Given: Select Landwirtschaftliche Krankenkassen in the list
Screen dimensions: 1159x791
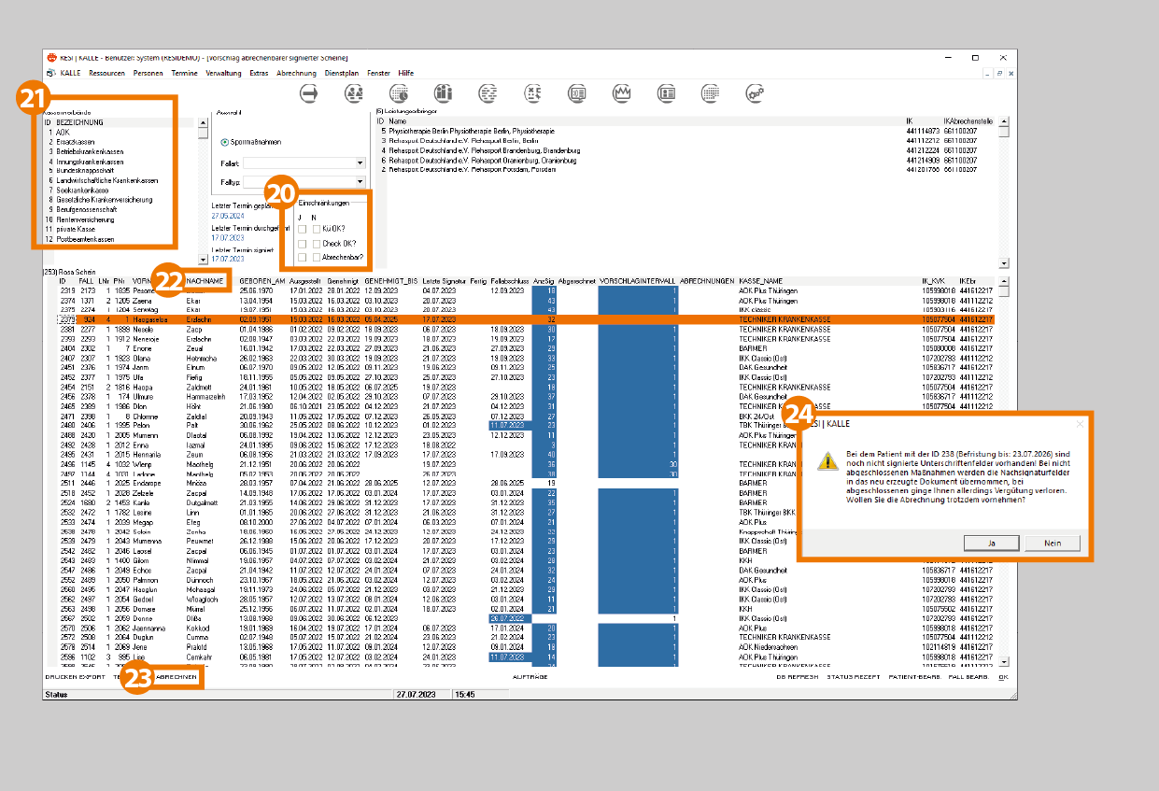Looking at the screenshot, I should point(106,180).
